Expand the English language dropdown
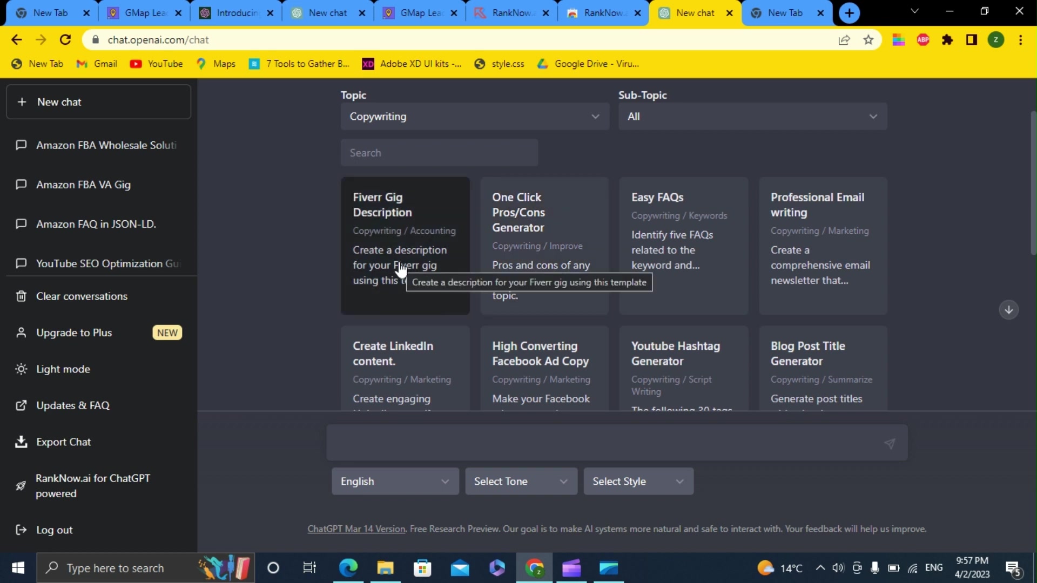 pos(395,482)
